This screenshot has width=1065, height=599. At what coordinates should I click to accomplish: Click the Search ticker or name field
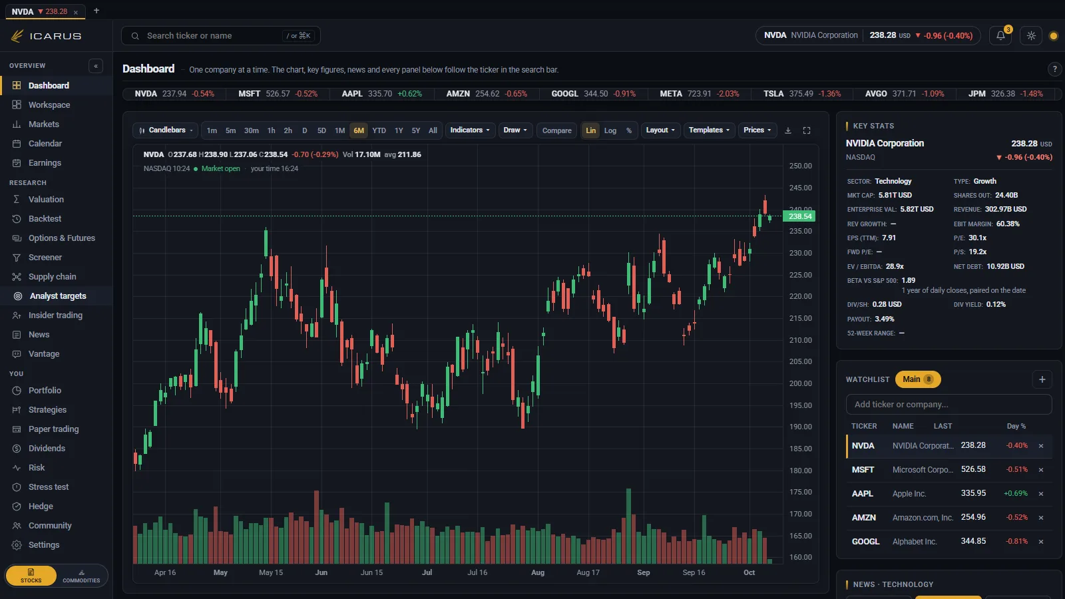coord(221,36)
